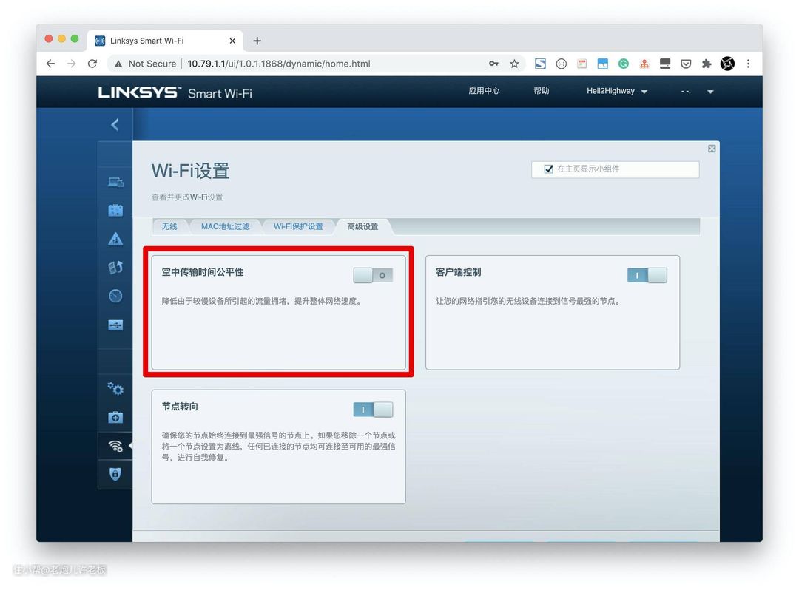Open the Security shield icon in sidebar
Viewport: 799px width, 590px height.
point(115,474)
